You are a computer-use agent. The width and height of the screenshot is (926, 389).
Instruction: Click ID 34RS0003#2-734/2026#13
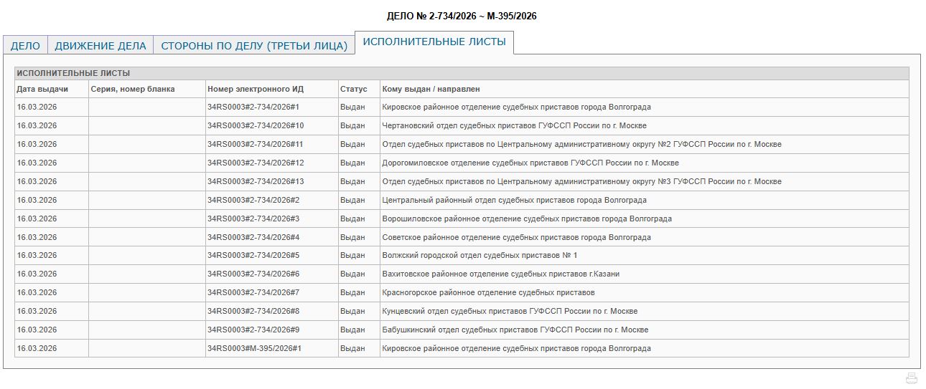pos(256,181)
